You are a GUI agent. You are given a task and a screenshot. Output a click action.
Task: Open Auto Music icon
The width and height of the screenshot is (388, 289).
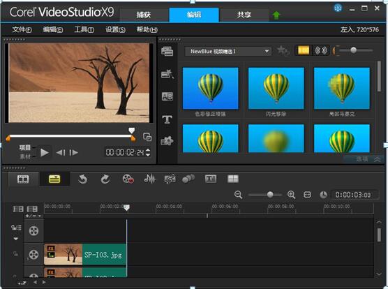point(170,179)
